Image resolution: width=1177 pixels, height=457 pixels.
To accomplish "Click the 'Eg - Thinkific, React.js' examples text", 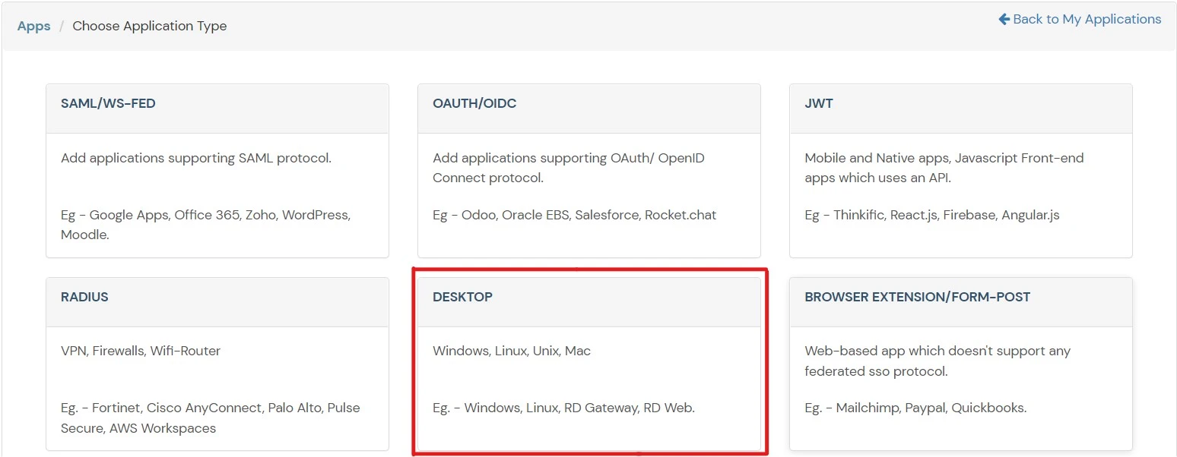I will [932, 215].
